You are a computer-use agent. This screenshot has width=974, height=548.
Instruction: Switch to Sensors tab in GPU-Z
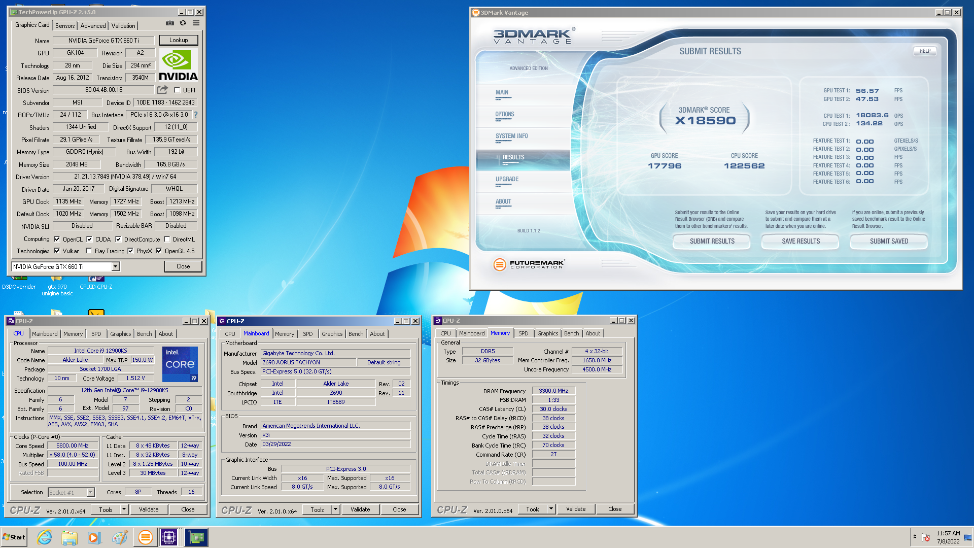65,25
